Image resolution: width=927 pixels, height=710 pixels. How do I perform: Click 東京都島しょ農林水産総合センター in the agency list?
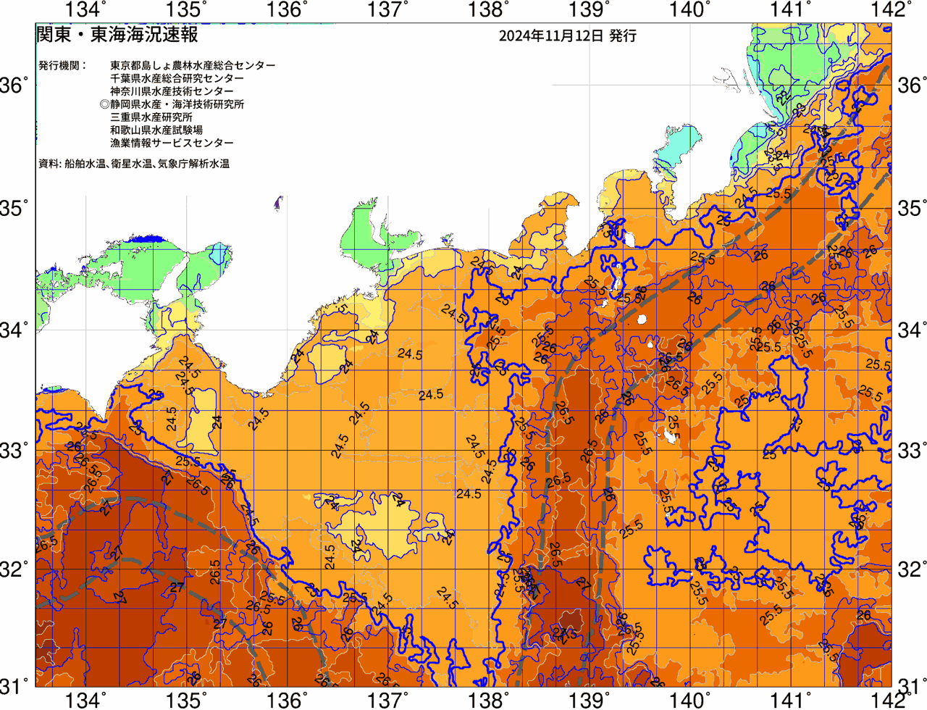pos(193,65)
